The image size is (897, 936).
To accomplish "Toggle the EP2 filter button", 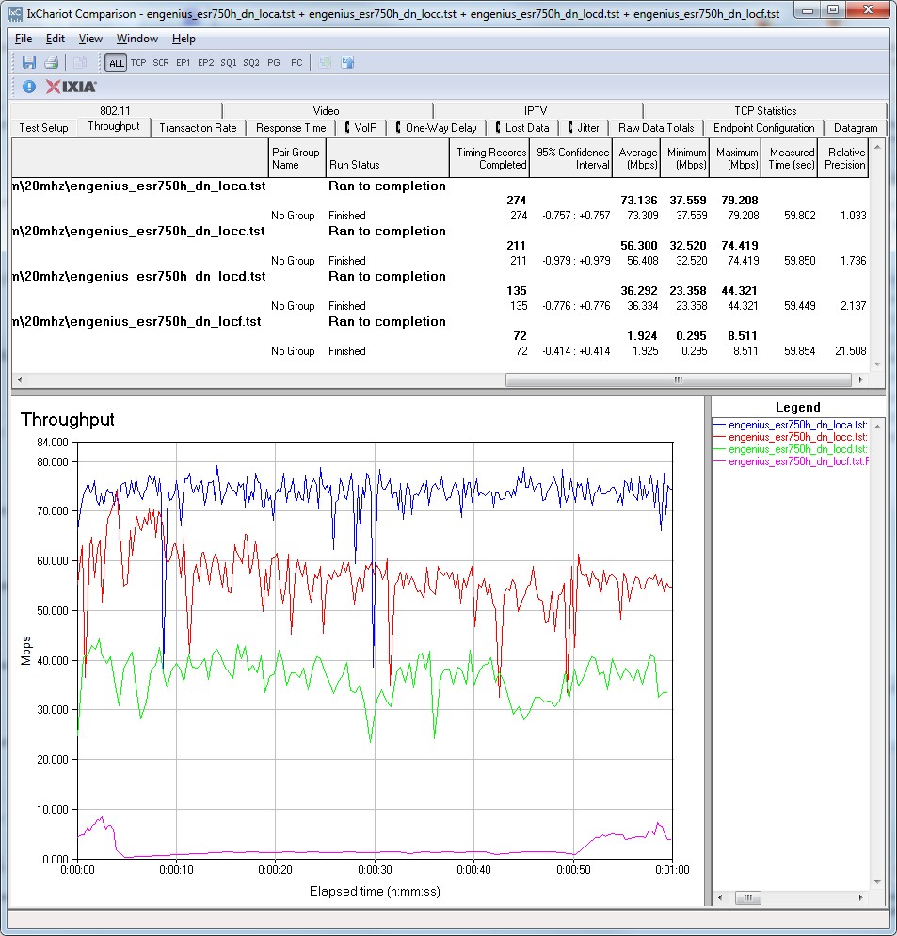I will (206, 63).
